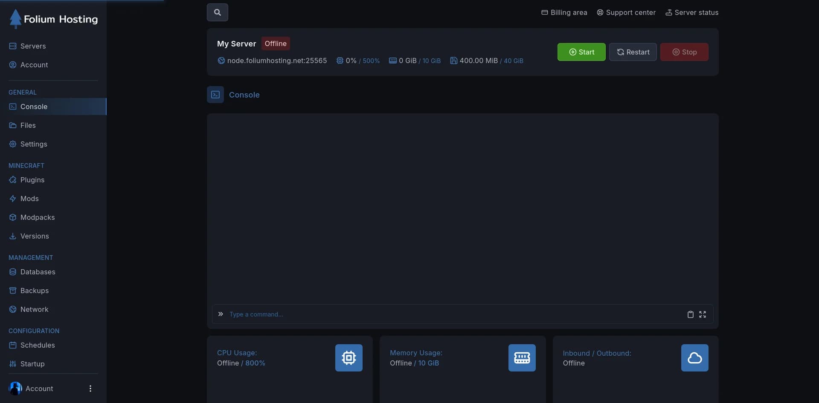819x403 pixels.
Task: Click the node.foliumhosting.net:25565 address
Action: click(277, 60)
